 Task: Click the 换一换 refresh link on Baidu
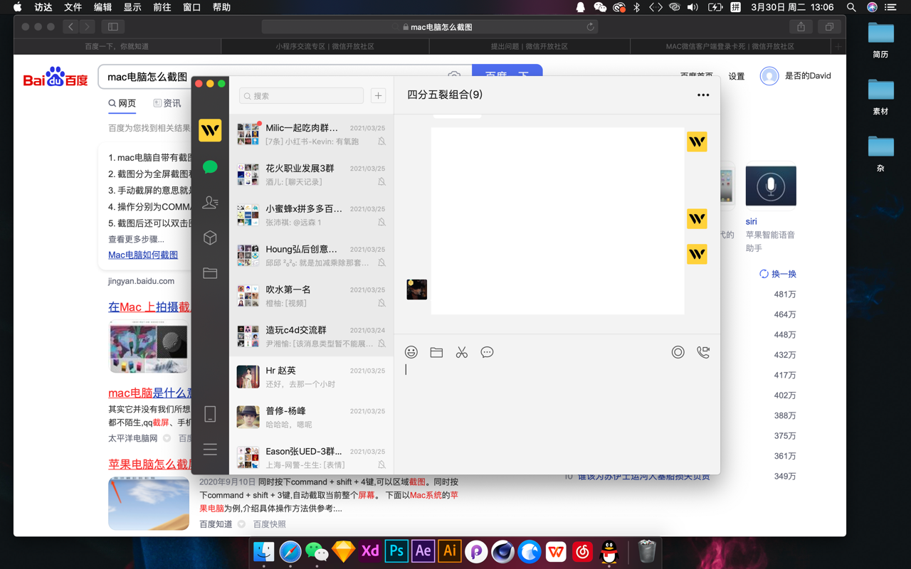pyautogui.click(x=778, y=274)
